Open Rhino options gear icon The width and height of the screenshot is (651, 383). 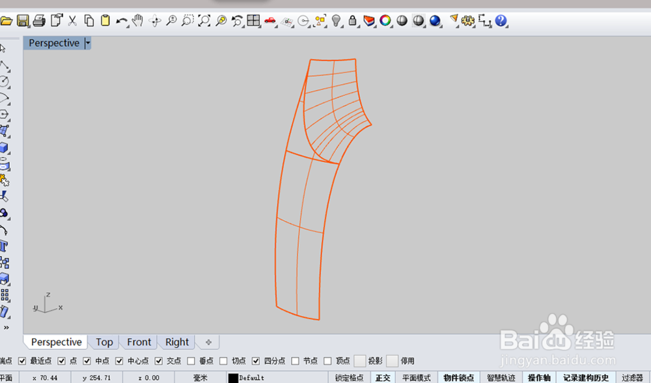468,20
